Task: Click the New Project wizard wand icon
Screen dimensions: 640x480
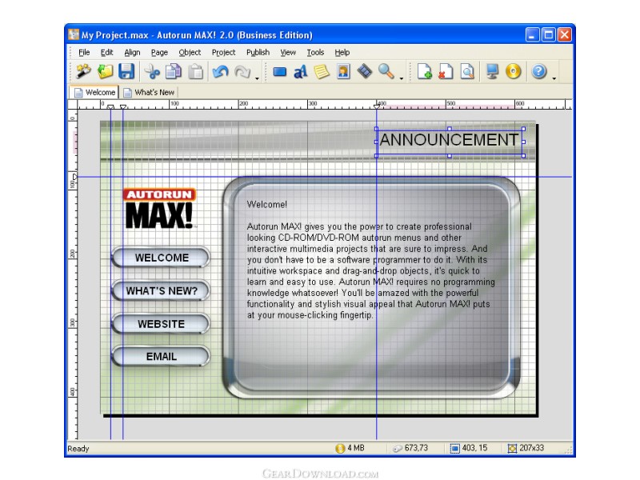Action: (84, 72)
